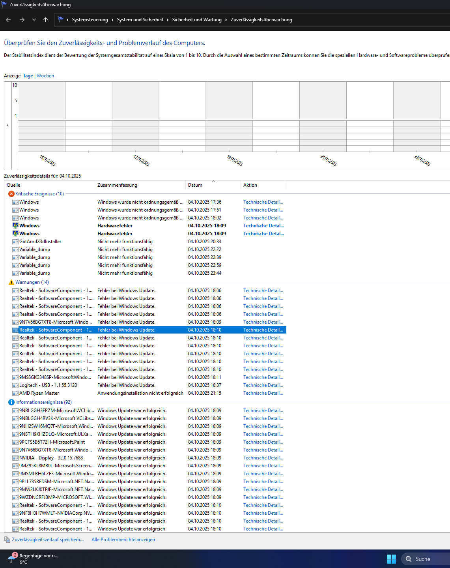Click the icon of the NVIDIA Display row
The height and width of the screenshot is (568, 450).
coord(15,458)
